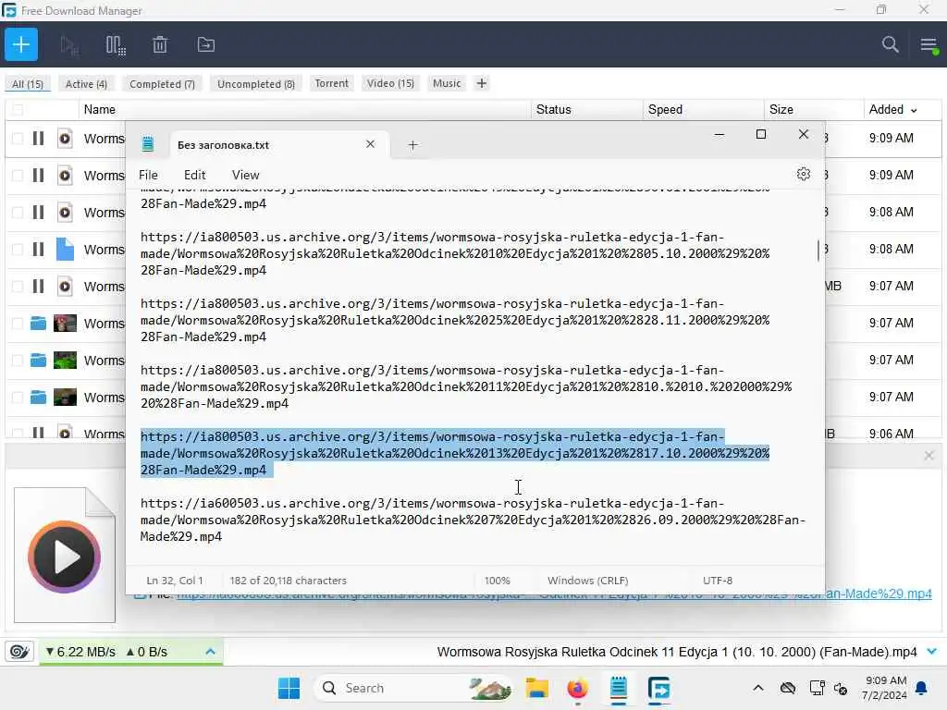947x710 pixels.
Task: Click the Delete trash can toolbar icon
Action: [160, 45]
